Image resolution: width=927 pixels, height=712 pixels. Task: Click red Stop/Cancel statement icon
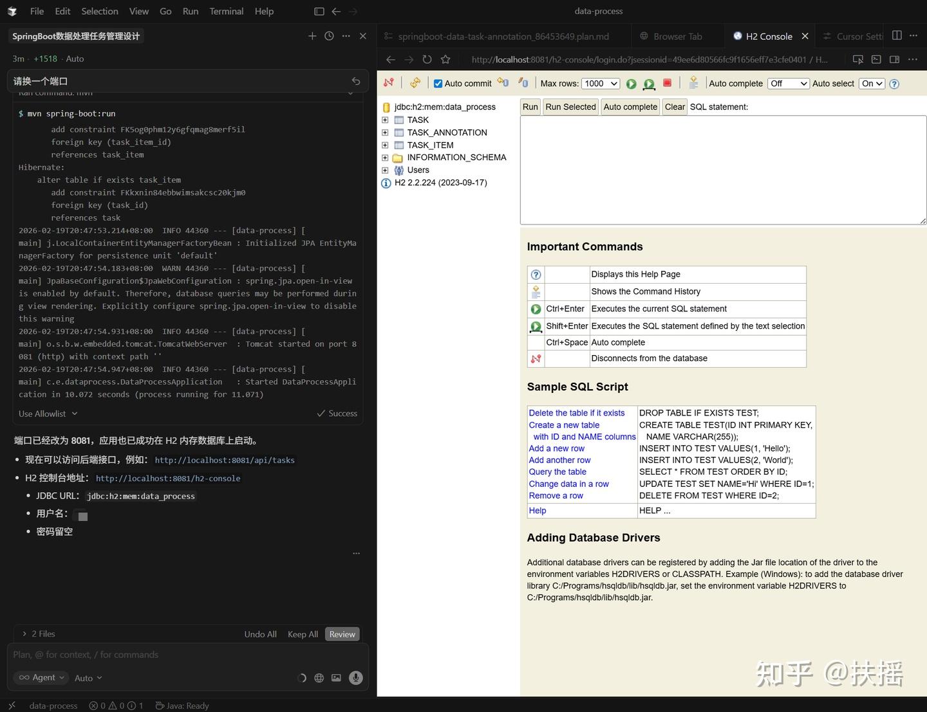tap(668, 83)
